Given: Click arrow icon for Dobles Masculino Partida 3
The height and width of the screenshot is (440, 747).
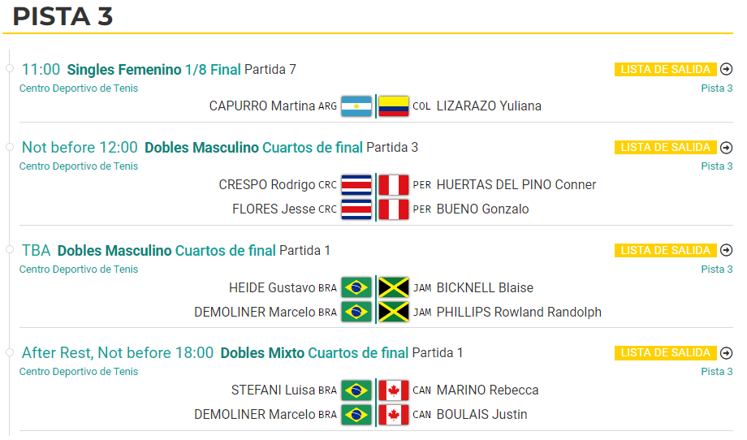Looking at the screenshot, I should click(726, 148).
